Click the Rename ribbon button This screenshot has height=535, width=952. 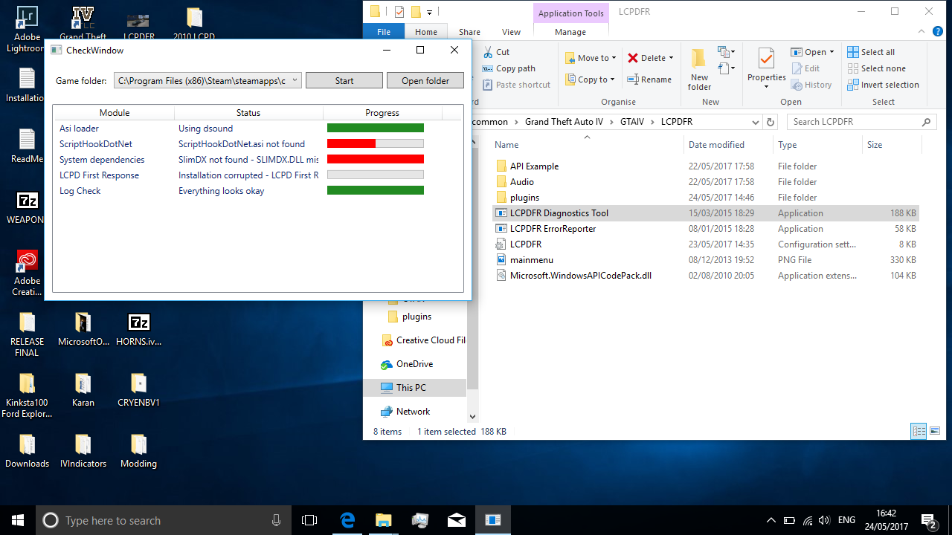click(649, 80)
